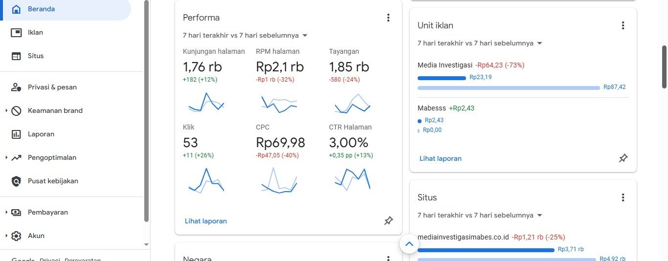Open Privasi & pesan icon
The width and height of the screenshot is (668, 261).
click(16, 87)
